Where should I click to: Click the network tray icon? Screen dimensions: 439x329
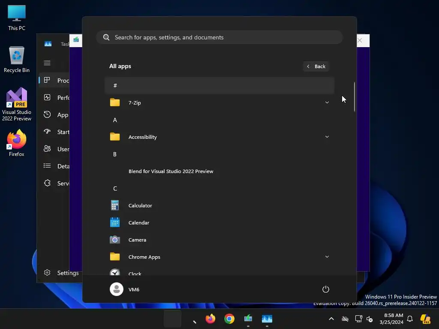pos(358,319)
